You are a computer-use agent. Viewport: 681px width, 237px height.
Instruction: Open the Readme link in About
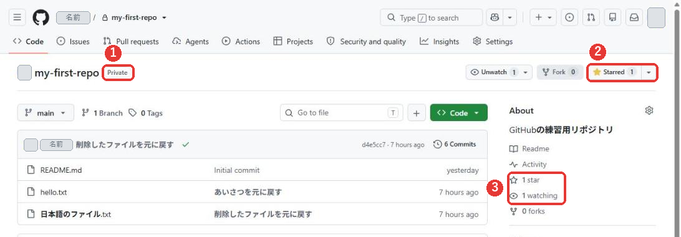click(x=529, y=149)
